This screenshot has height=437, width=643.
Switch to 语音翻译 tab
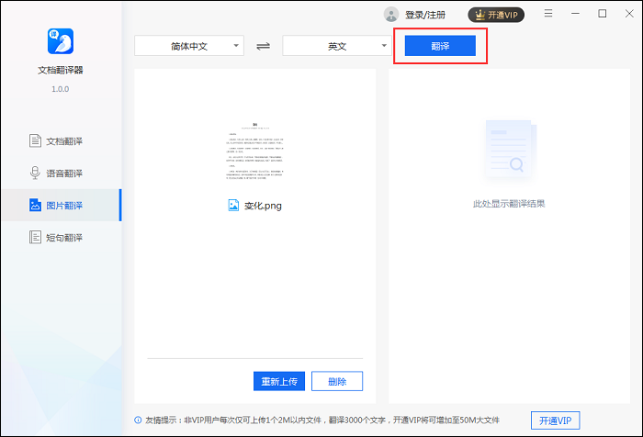pyautogui.click(x=61, y=174)
